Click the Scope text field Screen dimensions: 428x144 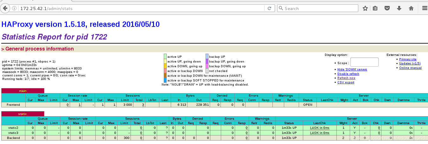[x=364, y=62]
